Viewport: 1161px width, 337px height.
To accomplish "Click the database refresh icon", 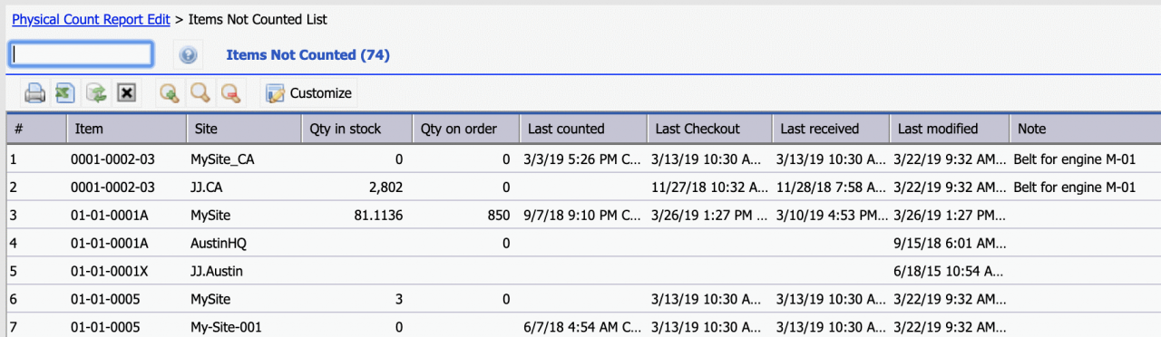I will (x=95, y=92).
